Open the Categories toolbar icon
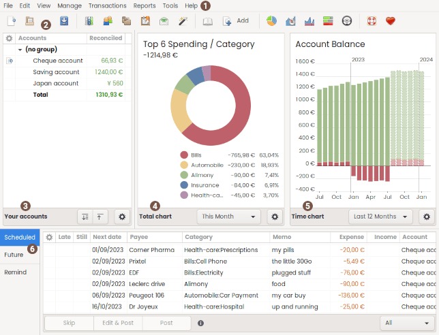The height and width of the screenshot is (335, 439). coord(126,21)
